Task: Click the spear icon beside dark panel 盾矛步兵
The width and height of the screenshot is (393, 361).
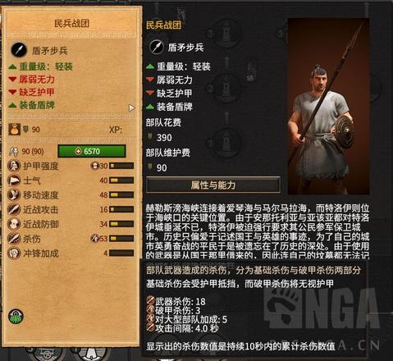Action: point(157,47)
